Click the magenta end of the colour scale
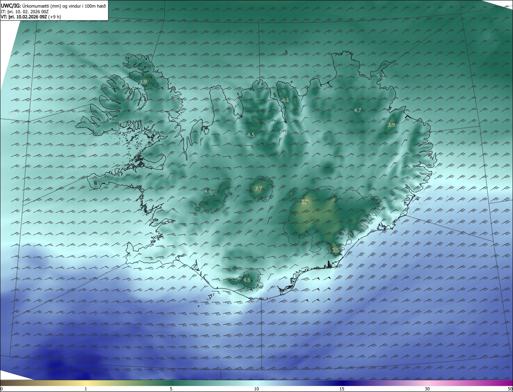 tap(505, 383)
